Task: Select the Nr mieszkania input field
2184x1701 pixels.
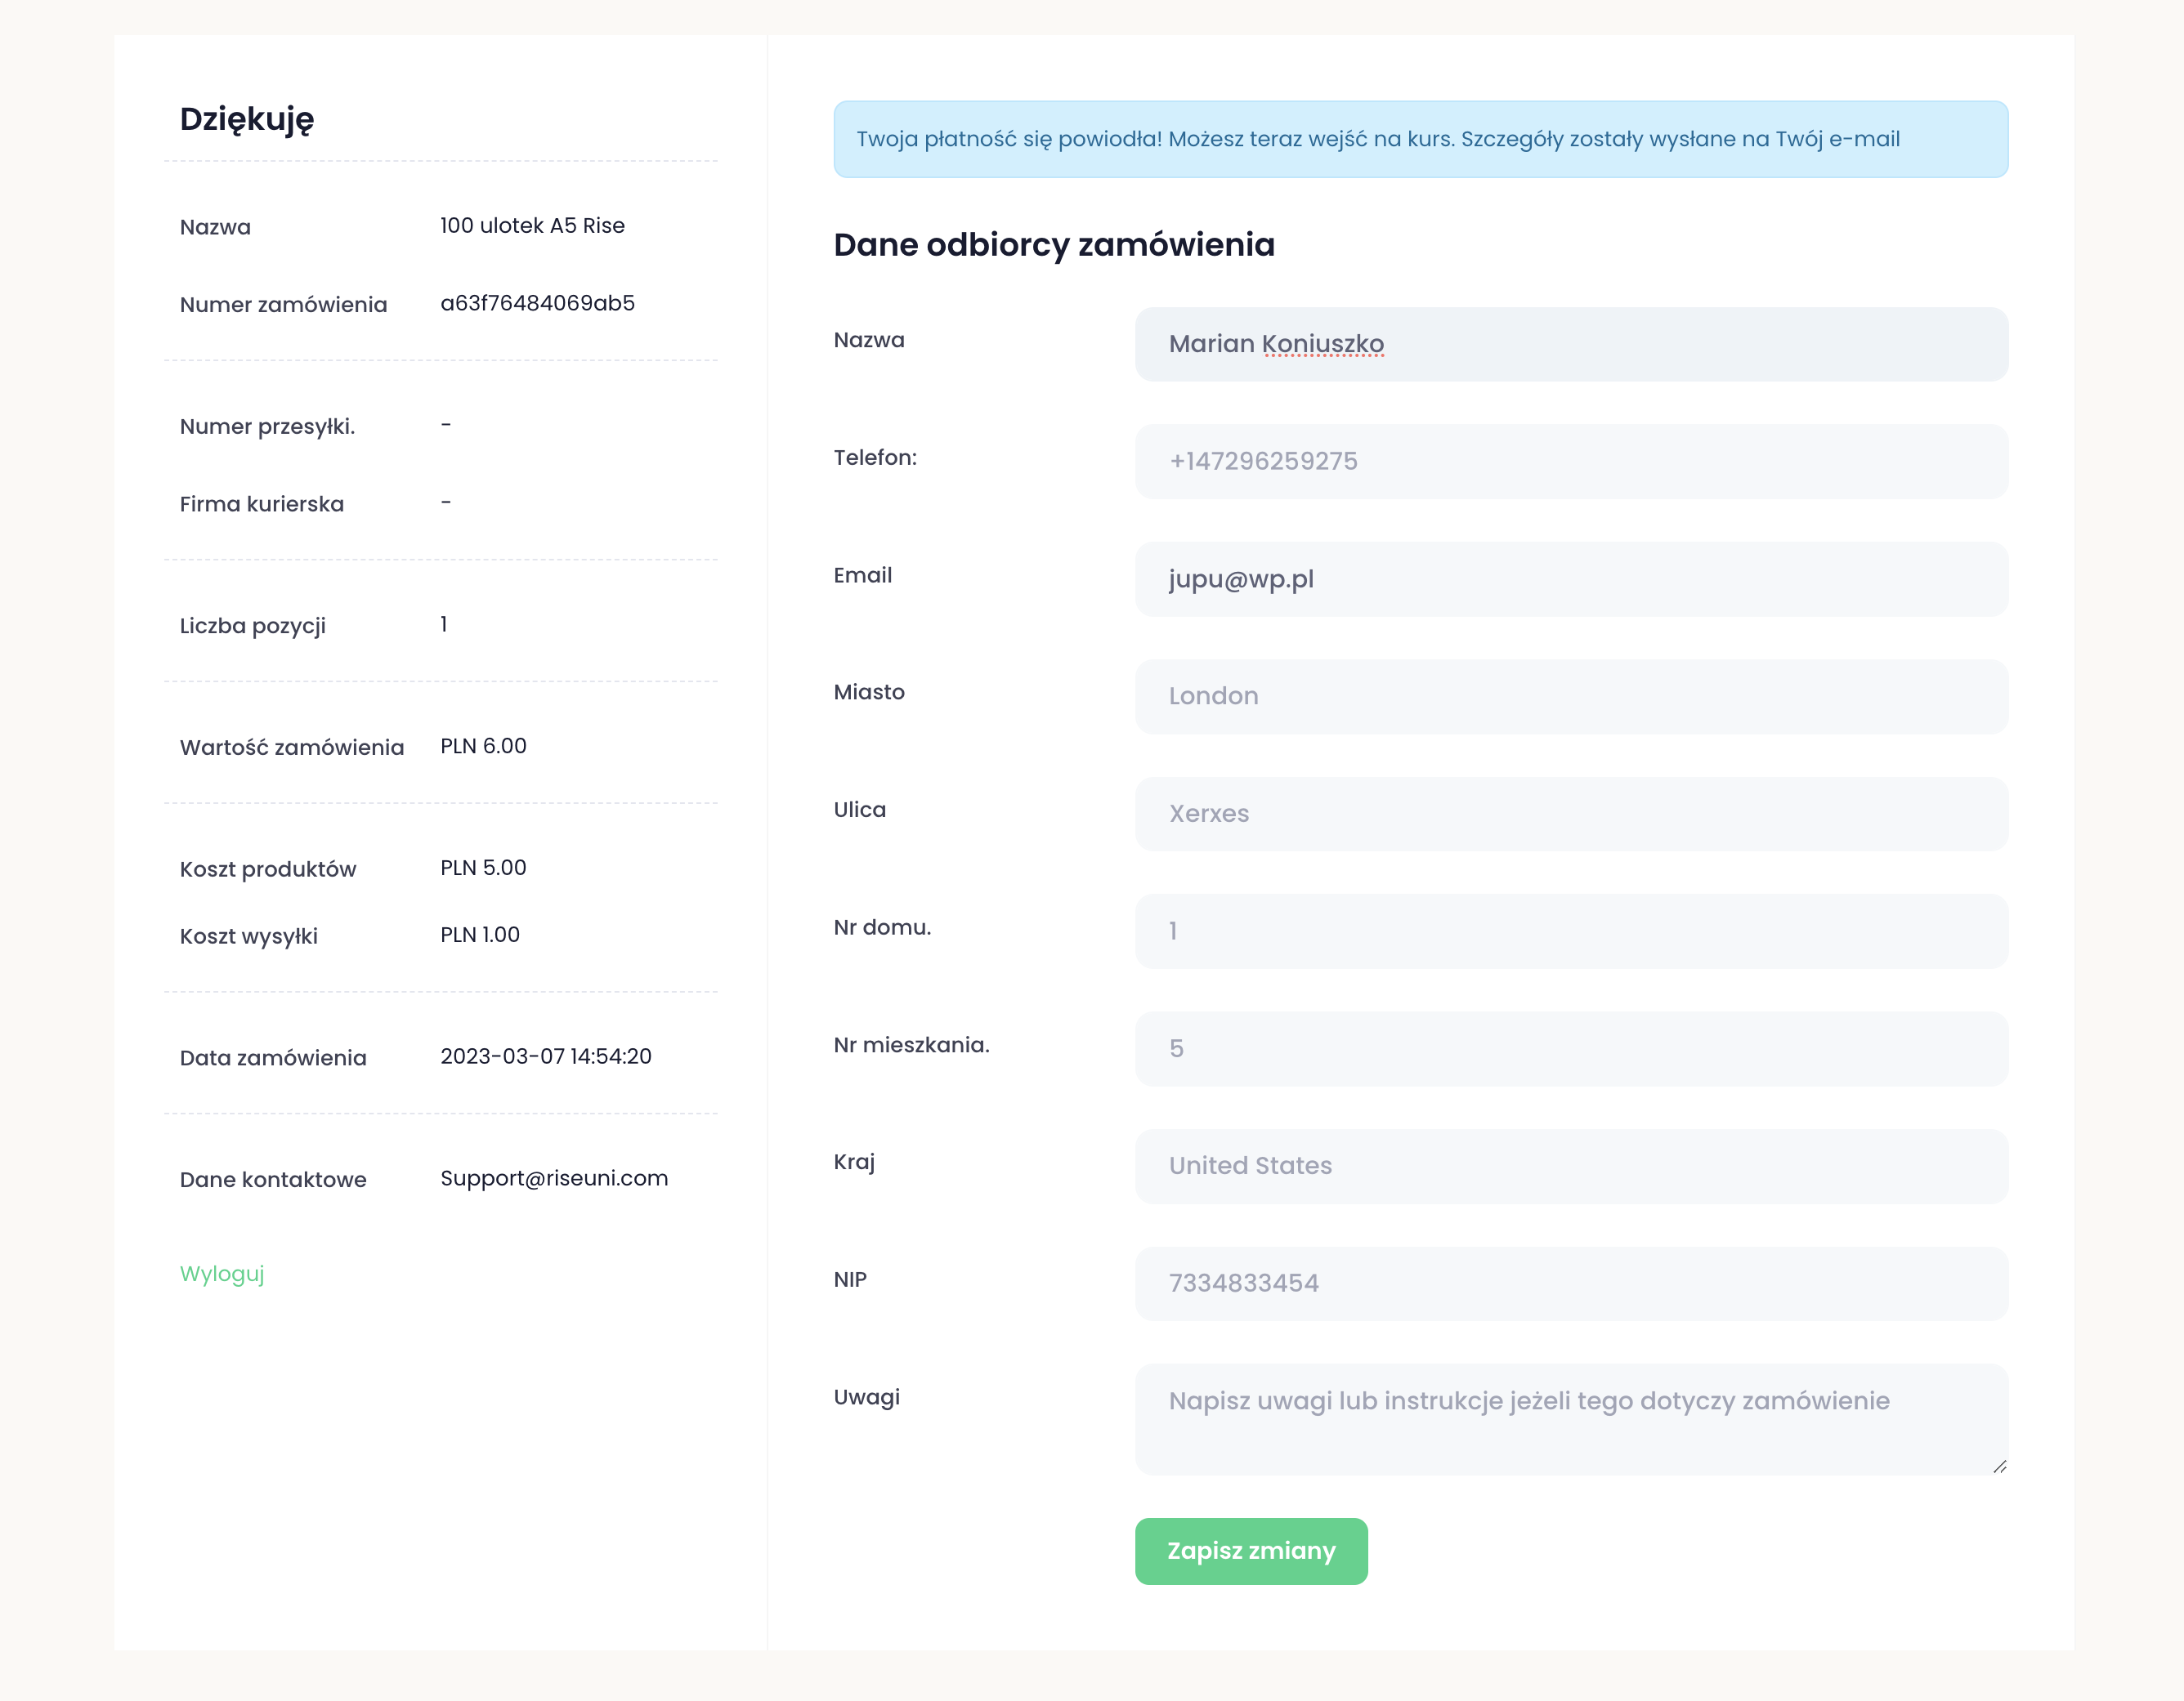Action: [1570, 1048]
